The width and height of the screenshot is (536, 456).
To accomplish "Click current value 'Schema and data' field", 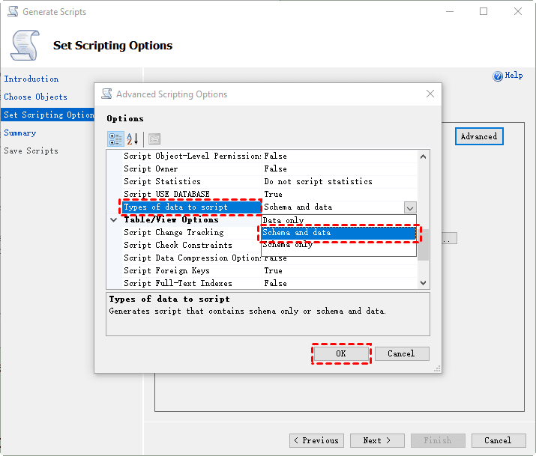I will (334, 207).
